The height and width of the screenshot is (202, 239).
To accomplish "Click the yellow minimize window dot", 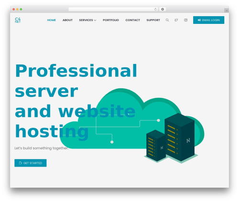I will tap(17, 10).
